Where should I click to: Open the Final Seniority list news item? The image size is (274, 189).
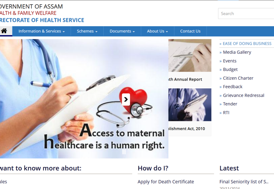coord(244,182)
